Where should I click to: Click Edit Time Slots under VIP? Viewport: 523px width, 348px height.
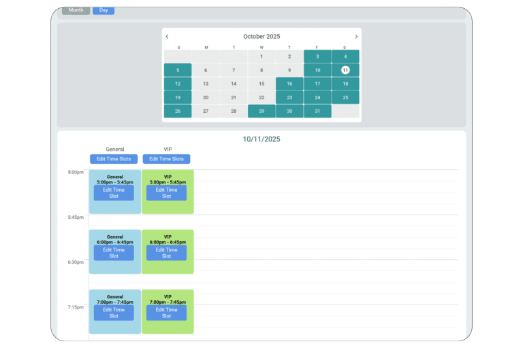click(167, 159)
